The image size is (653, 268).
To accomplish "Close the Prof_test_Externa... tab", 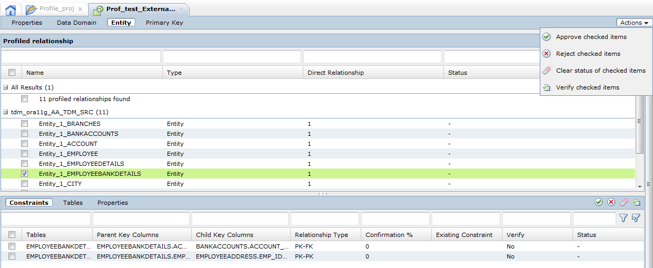I will pyautogui.click(x=181, y=9).
